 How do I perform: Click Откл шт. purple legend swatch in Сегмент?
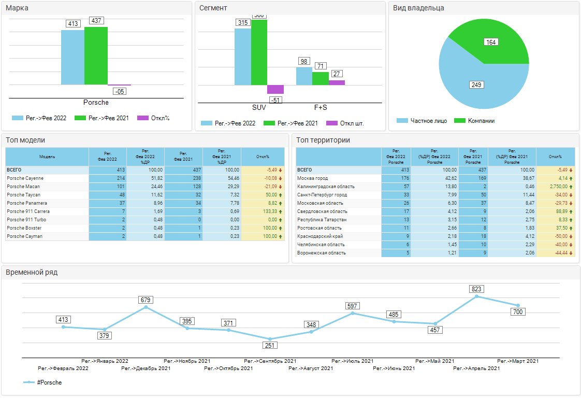point(332,123)
